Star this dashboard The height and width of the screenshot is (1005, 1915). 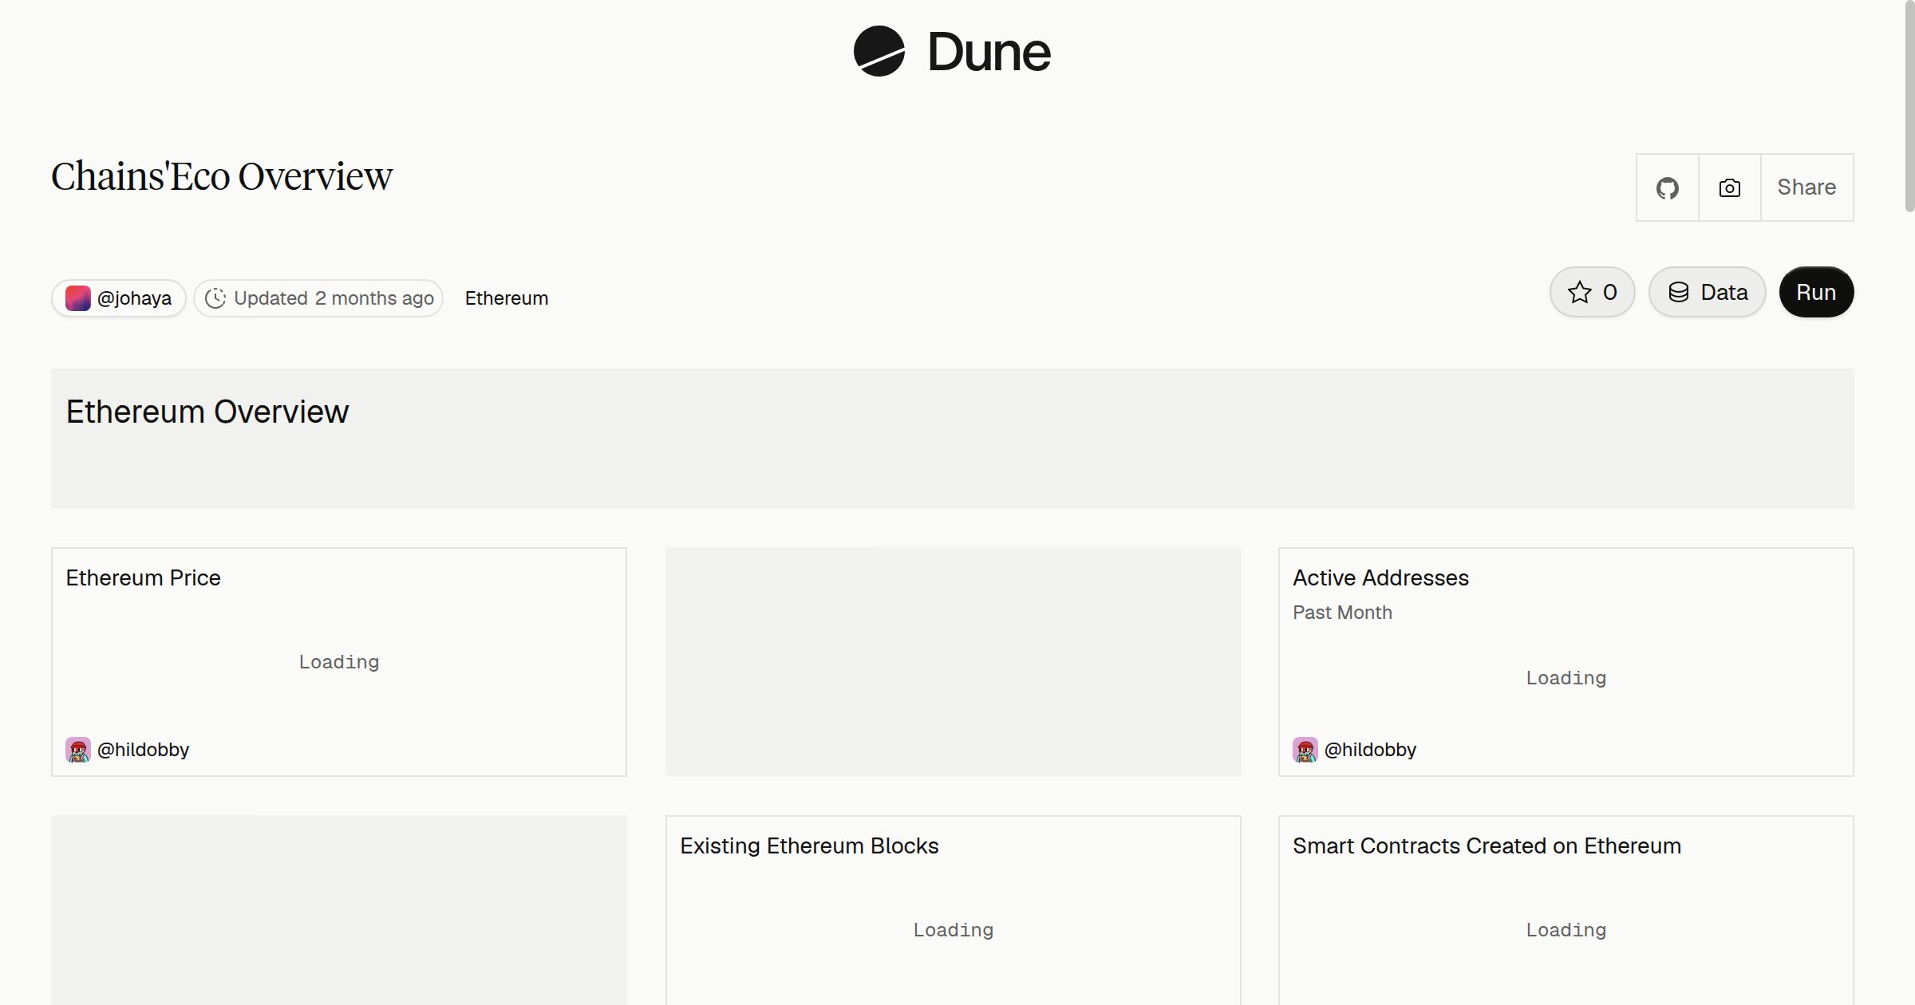pyautogui.click(x=1592, y=292)
